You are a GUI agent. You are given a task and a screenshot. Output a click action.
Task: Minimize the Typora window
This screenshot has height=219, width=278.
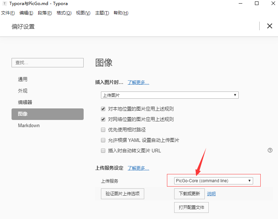240,4
